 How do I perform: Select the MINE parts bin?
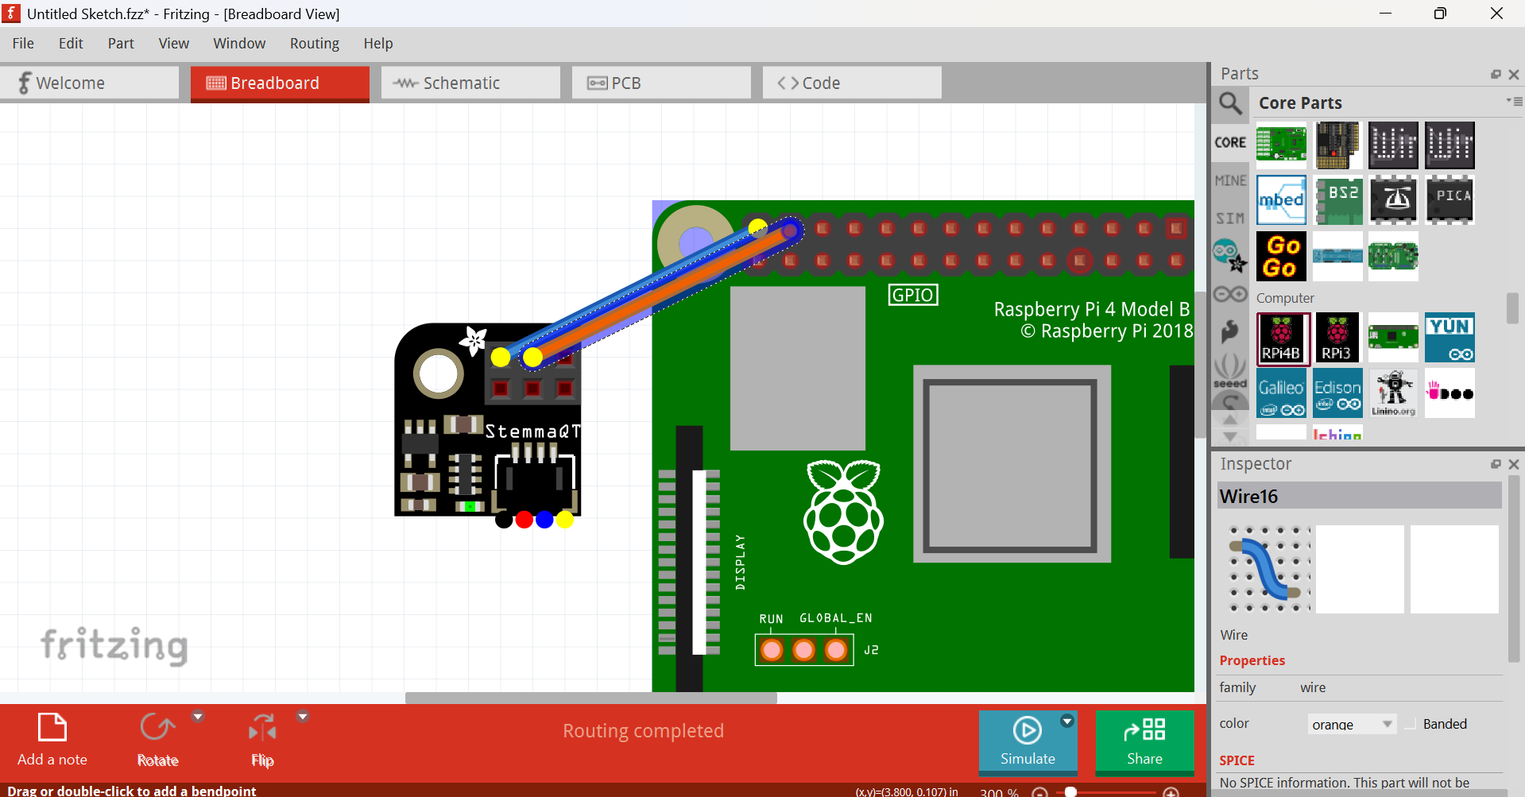(x=1230, y=180)
